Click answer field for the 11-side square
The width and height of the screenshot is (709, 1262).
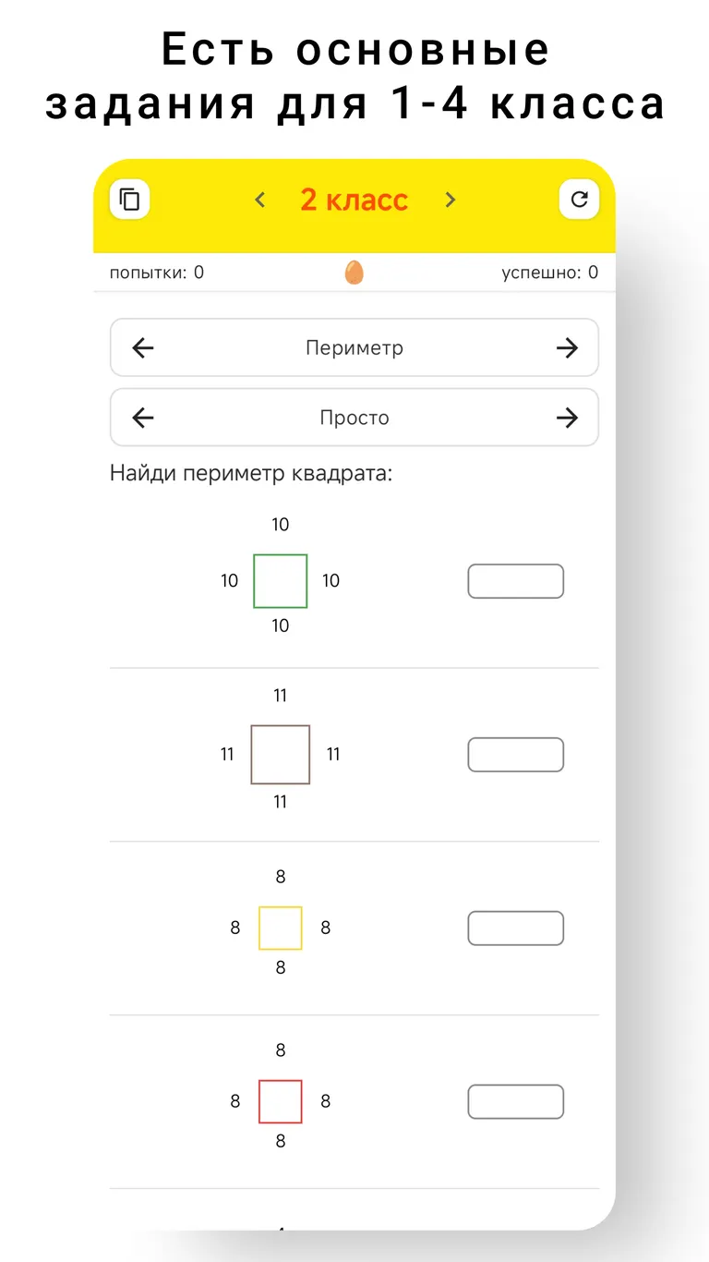(x=515, y=755)
